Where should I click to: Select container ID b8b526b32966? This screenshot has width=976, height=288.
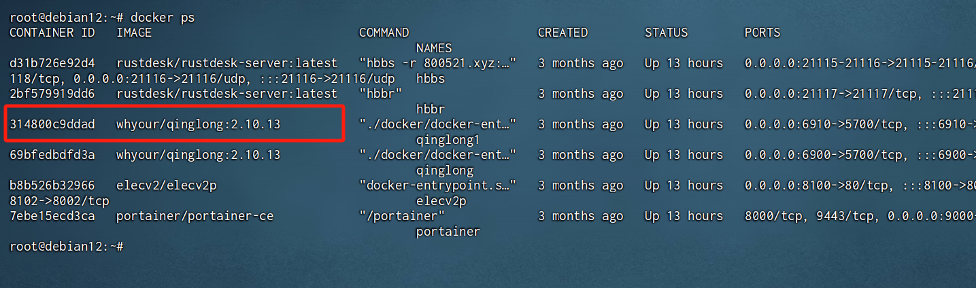(52, 185)
